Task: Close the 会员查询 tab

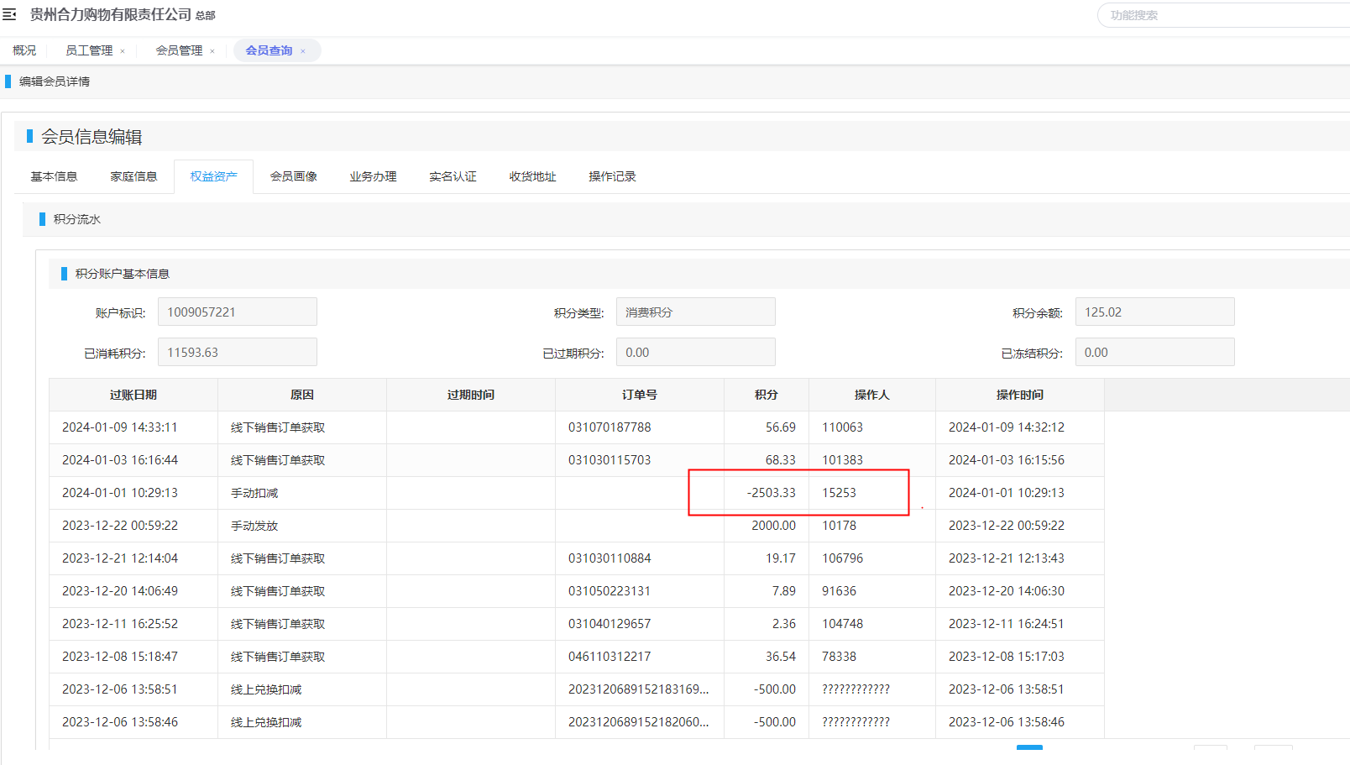Action: click(x=303, y=51)
